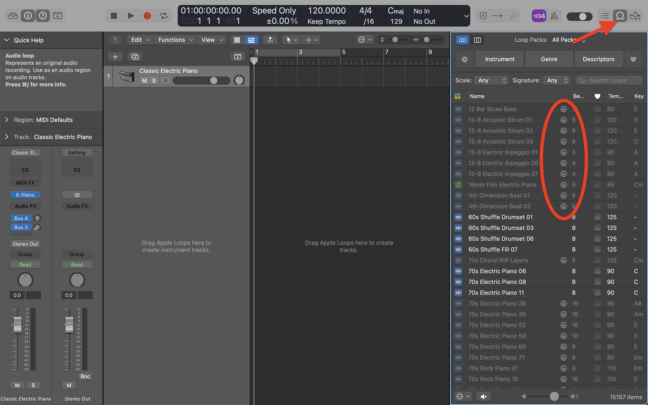The width and height of the screenshot is (648, 405).
Task: Mute the Classic Electric Piano track header
Action: pos(144,81)
